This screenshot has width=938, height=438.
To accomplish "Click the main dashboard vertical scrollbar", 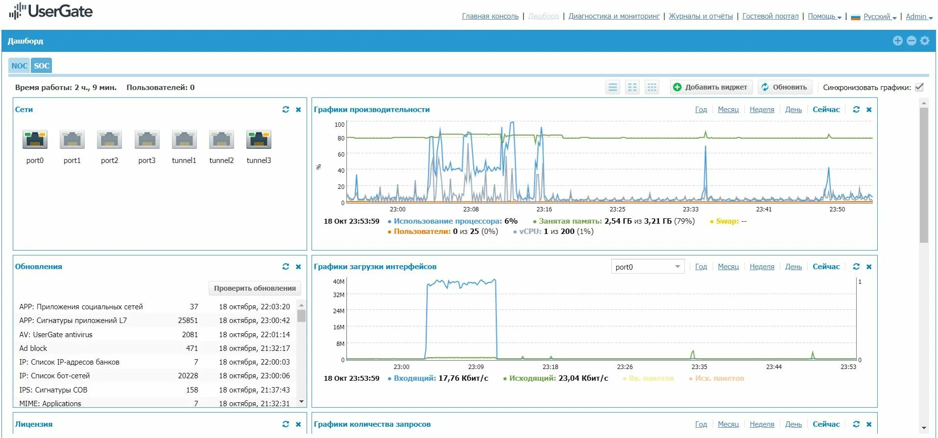I will point(924,175).
